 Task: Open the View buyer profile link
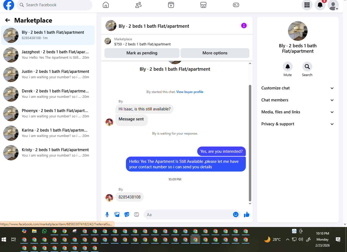click(x=190, y=92)
